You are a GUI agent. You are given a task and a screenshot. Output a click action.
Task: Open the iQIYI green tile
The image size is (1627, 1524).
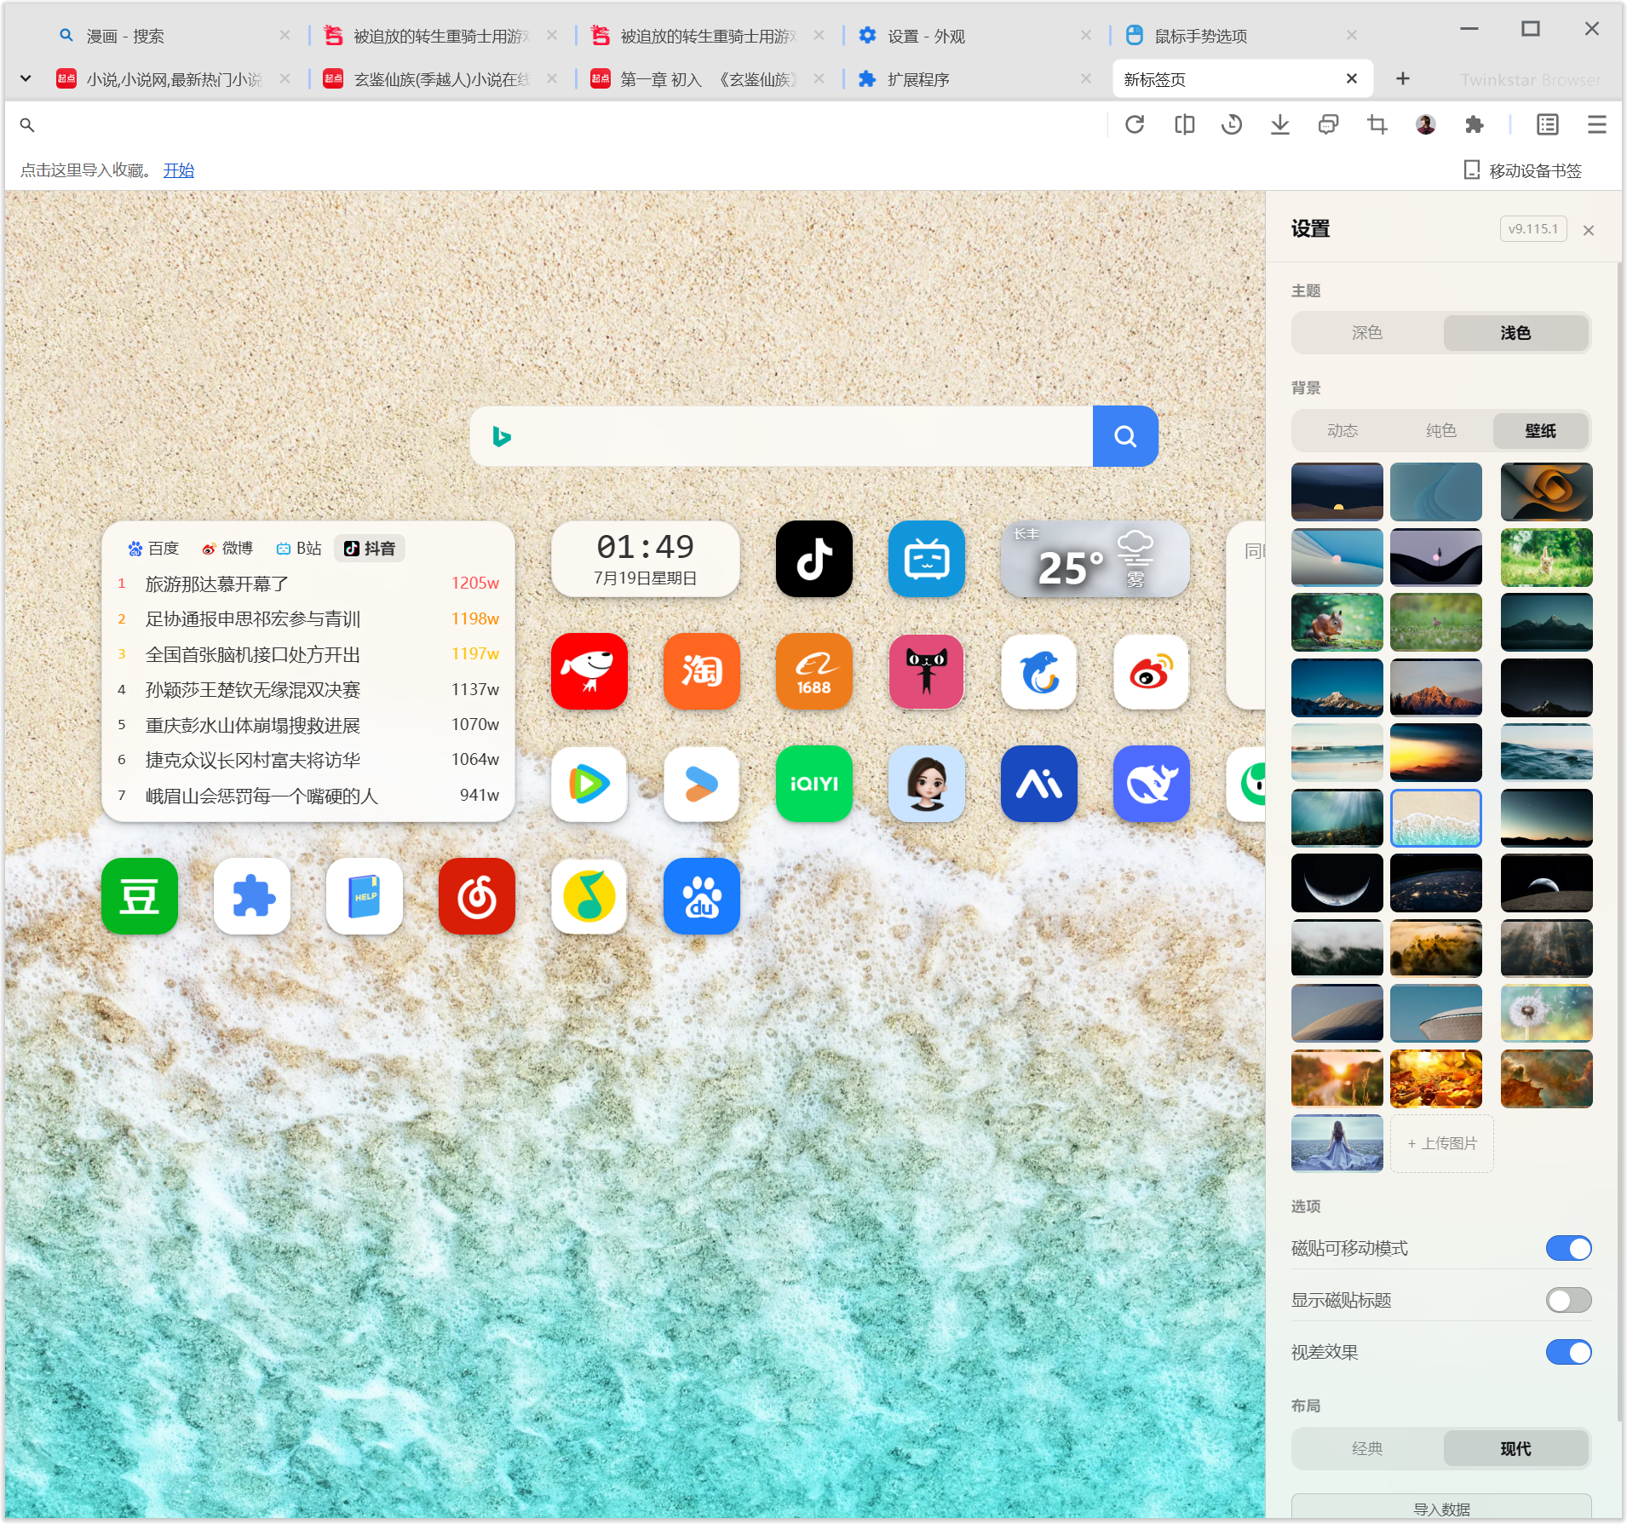pos(813,784)
